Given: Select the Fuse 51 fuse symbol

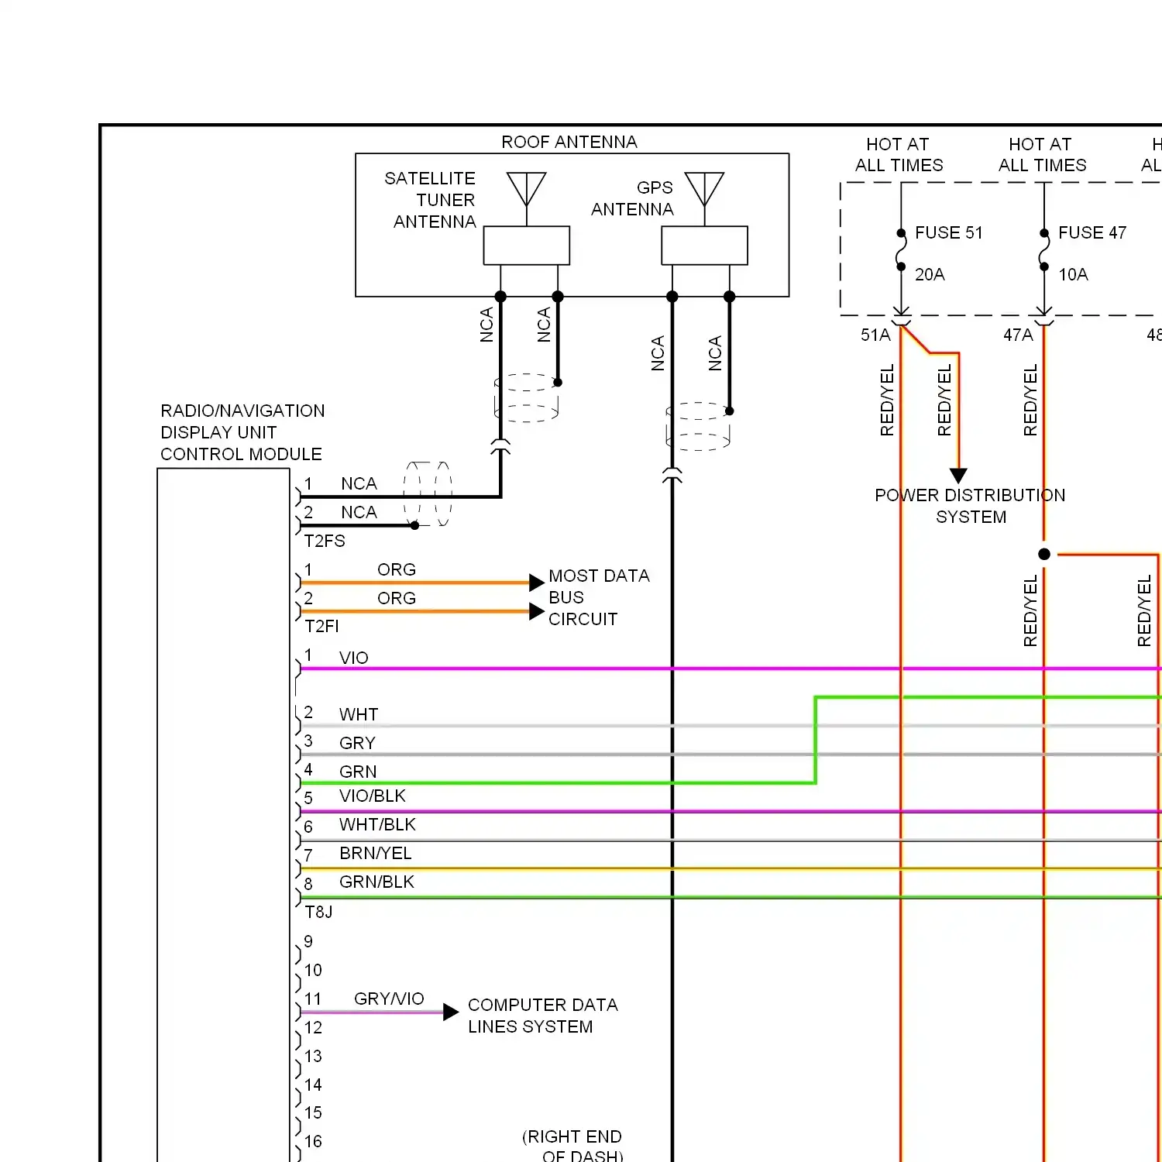Looking at the screenshot, I should pos(901,250).
